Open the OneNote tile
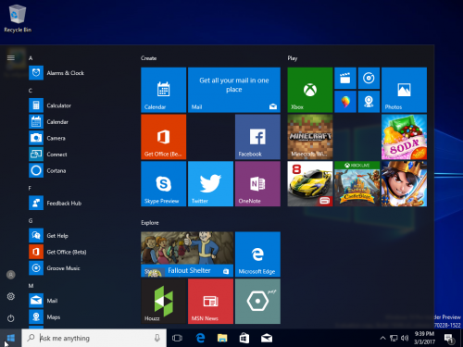The image size is (463, 347). click(x=257, y=184)
